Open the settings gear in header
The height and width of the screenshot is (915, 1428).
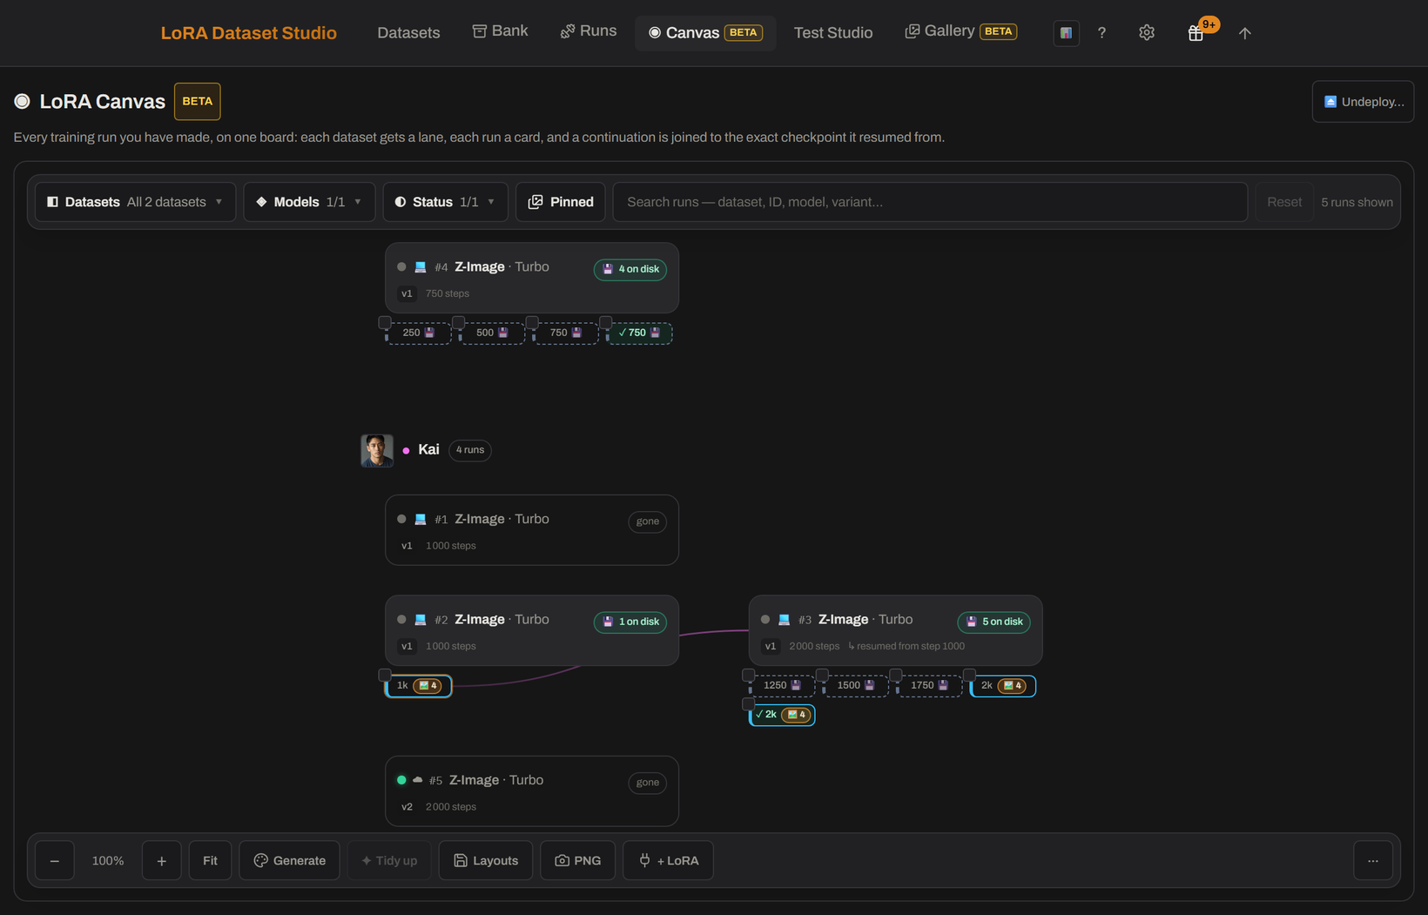click(1147, 33)
